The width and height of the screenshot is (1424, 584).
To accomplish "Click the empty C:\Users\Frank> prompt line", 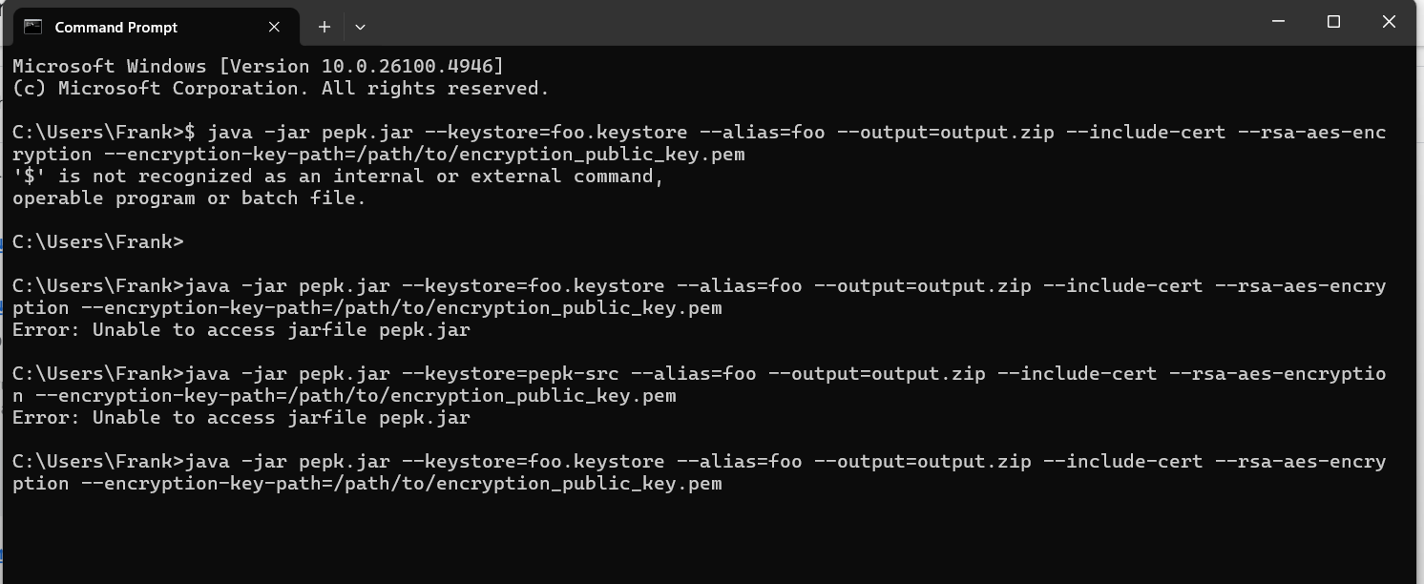I will click(97, 242).
